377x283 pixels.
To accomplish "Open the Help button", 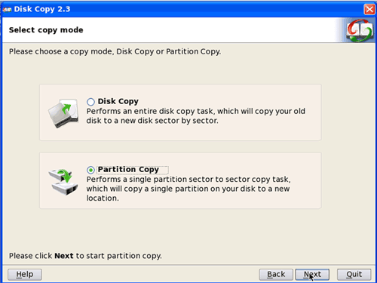I will pyautogui.click(x=25, y=274).
